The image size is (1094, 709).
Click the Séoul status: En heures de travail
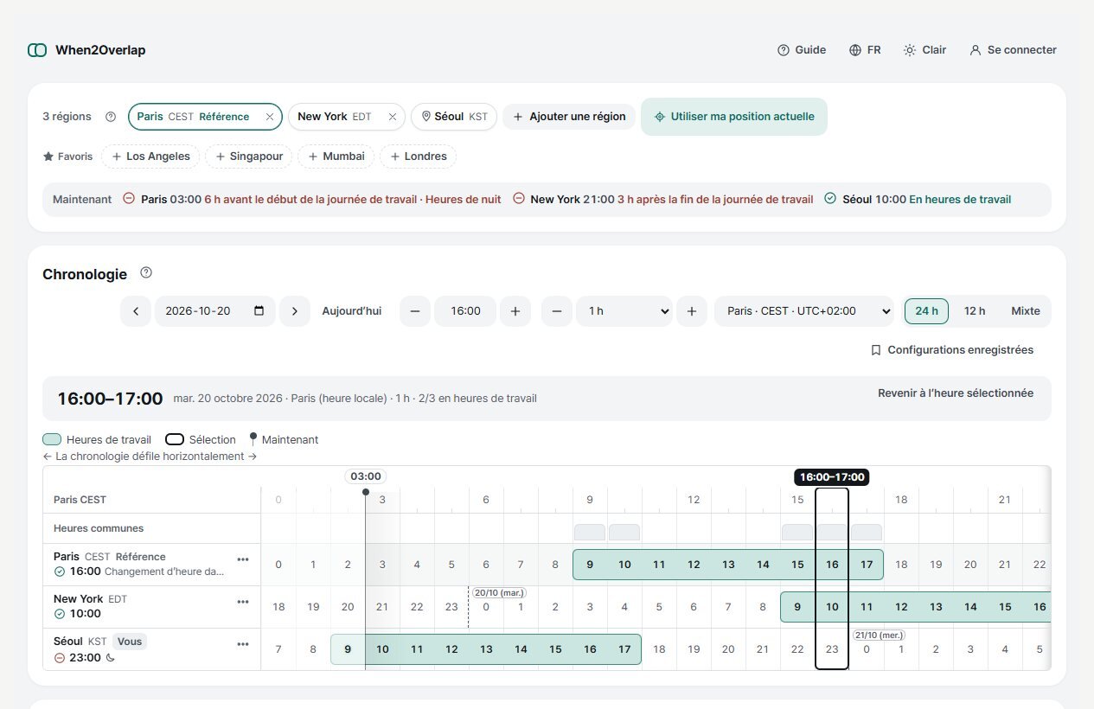click(960, 200)
